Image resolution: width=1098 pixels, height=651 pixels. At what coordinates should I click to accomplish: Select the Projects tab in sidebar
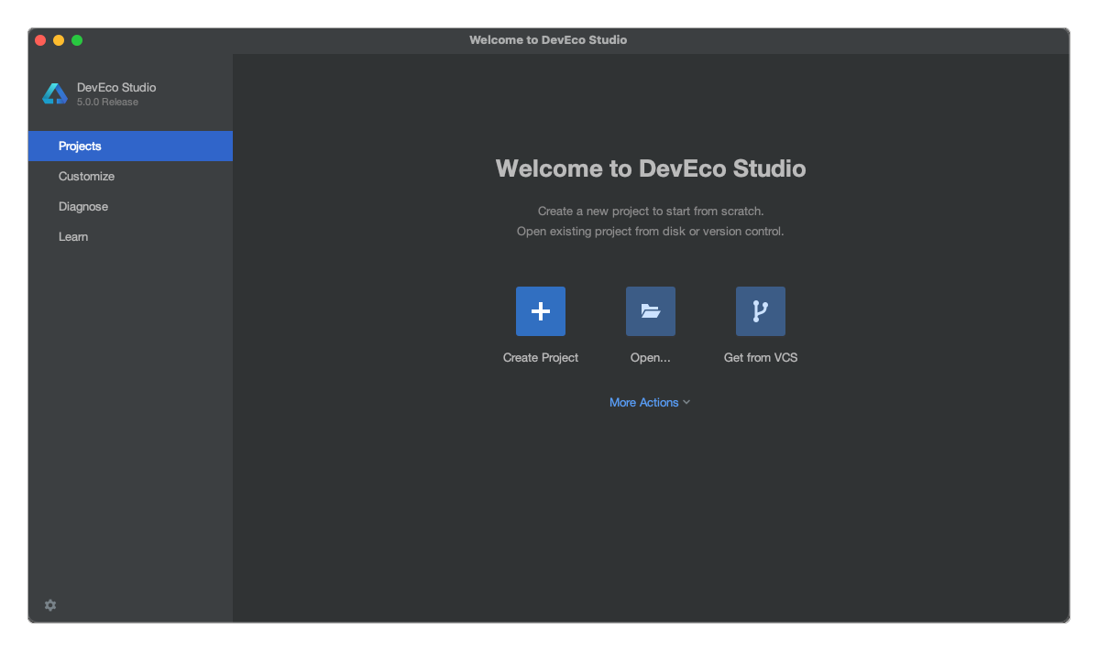pos(130,146)
